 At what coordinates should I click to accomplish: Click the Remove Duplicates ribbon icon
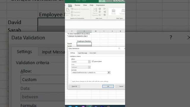[100, 12]
